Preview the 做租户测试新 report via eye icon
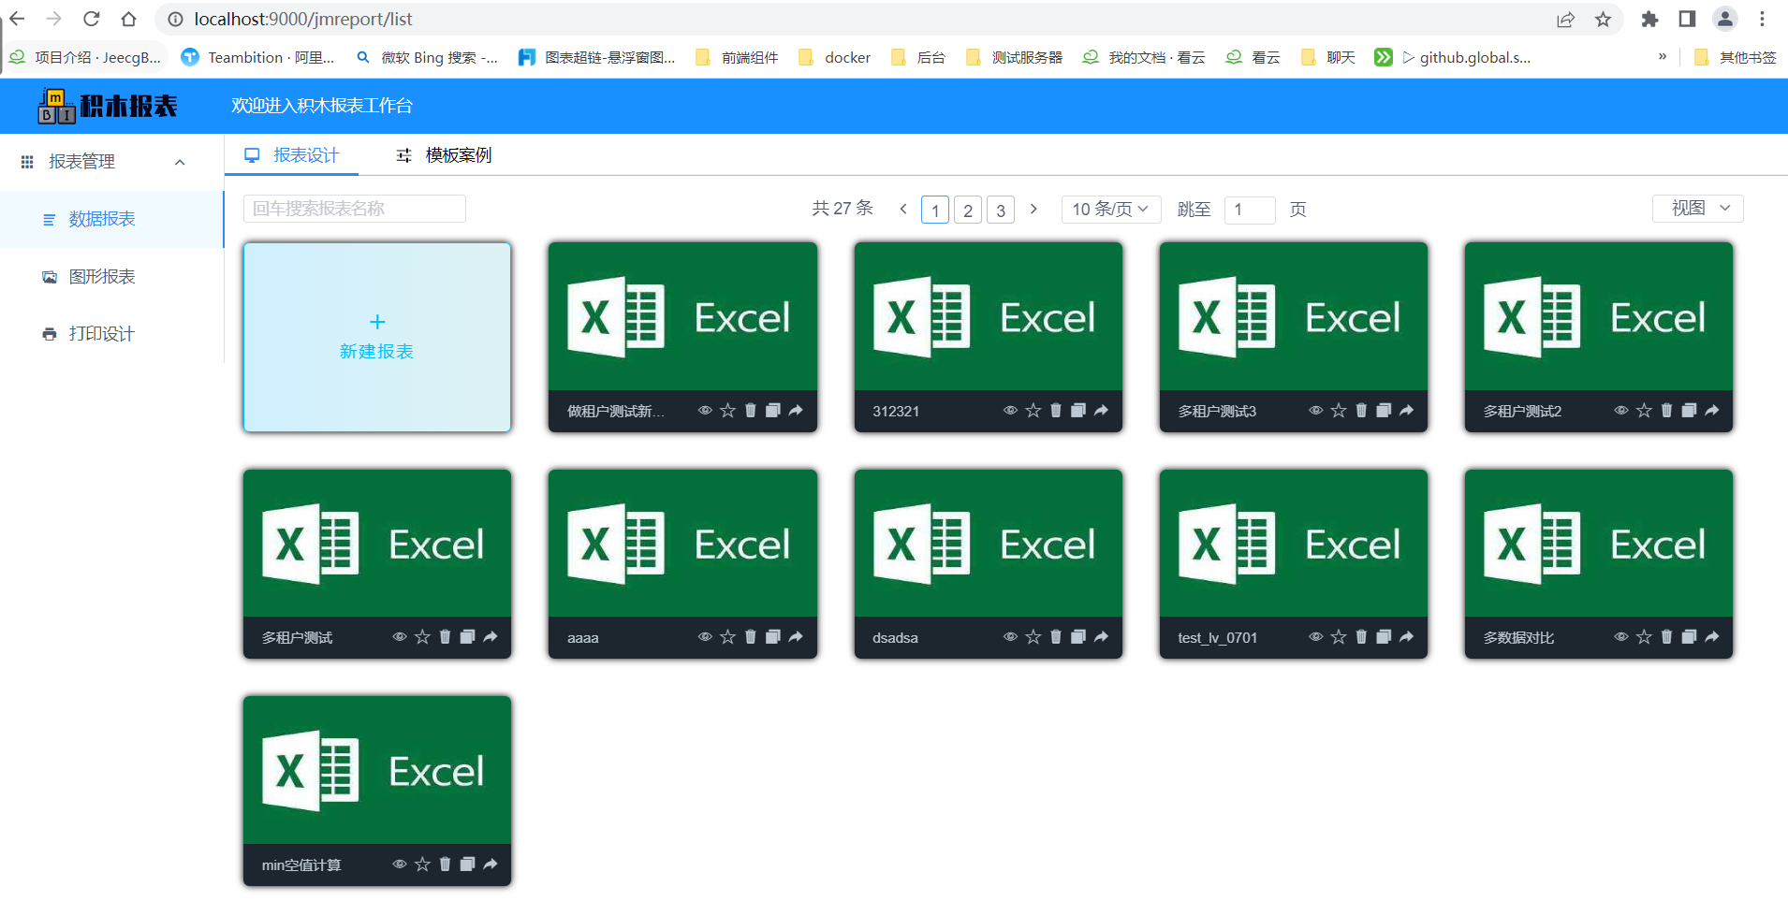Image resolution: width=1788 pixels, height=901 pixels. 705,411
